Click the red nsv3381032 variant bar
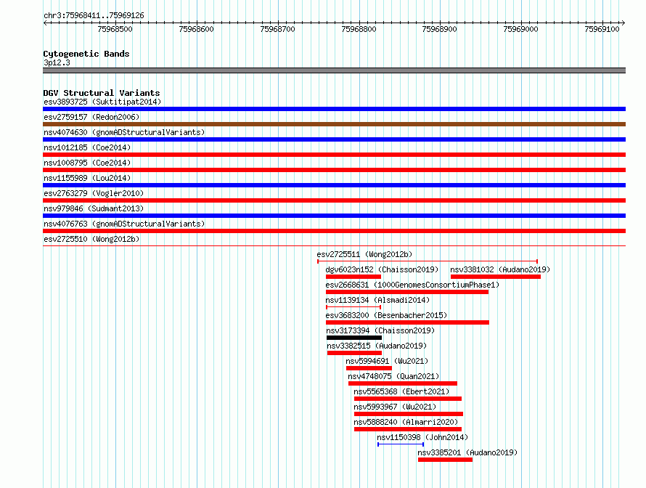646x488 pixels. pyautogui.click(x=496, y=277)
